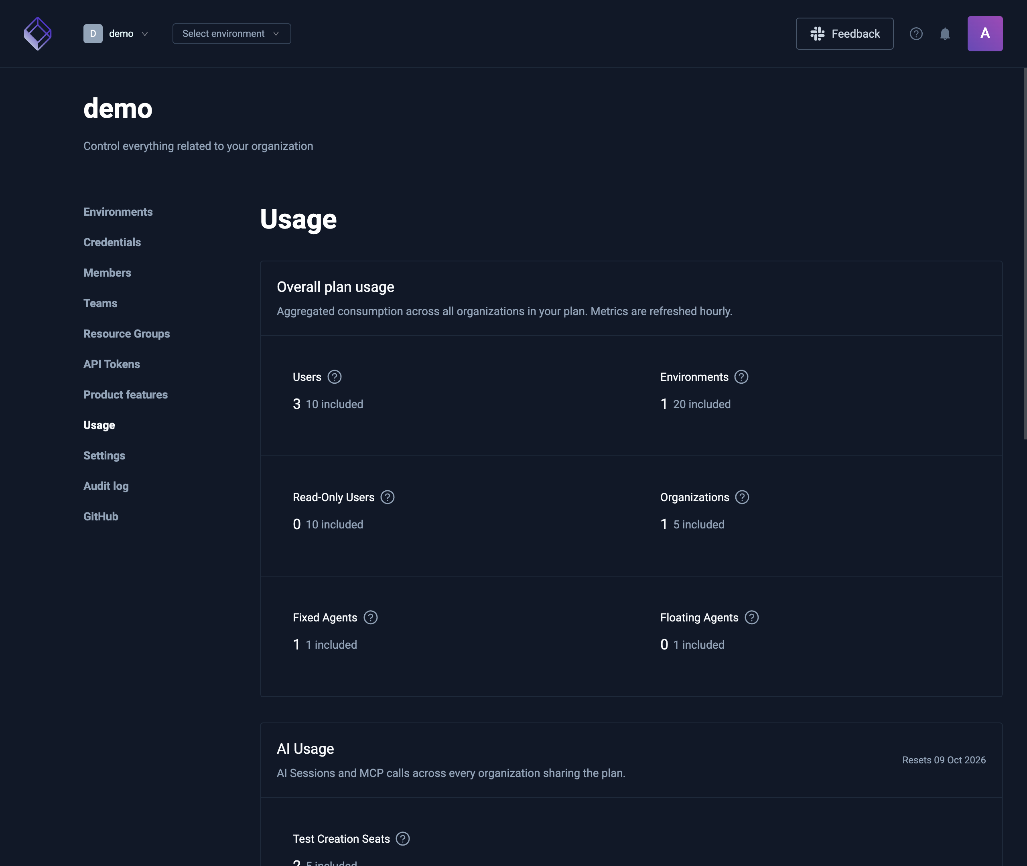The height and width of the screenshot is (866, 1027).
Task: Click the Feedback button
Action: [x=844, y=33]
